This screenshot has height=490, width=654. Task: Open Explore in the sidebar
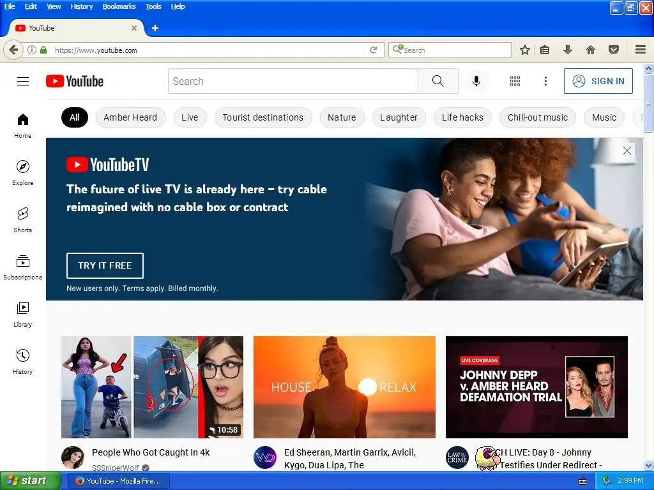pos(23,173)
